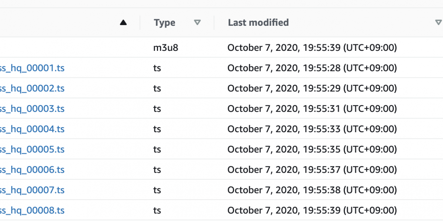Select the m3u8 type cell
Screen dimensions: 443x221
[x=166, y=48]
